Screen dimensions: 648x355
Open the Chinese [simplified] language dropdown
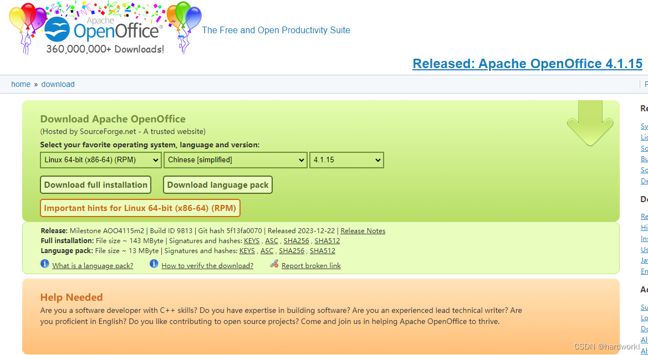click(x=235, y=160)
